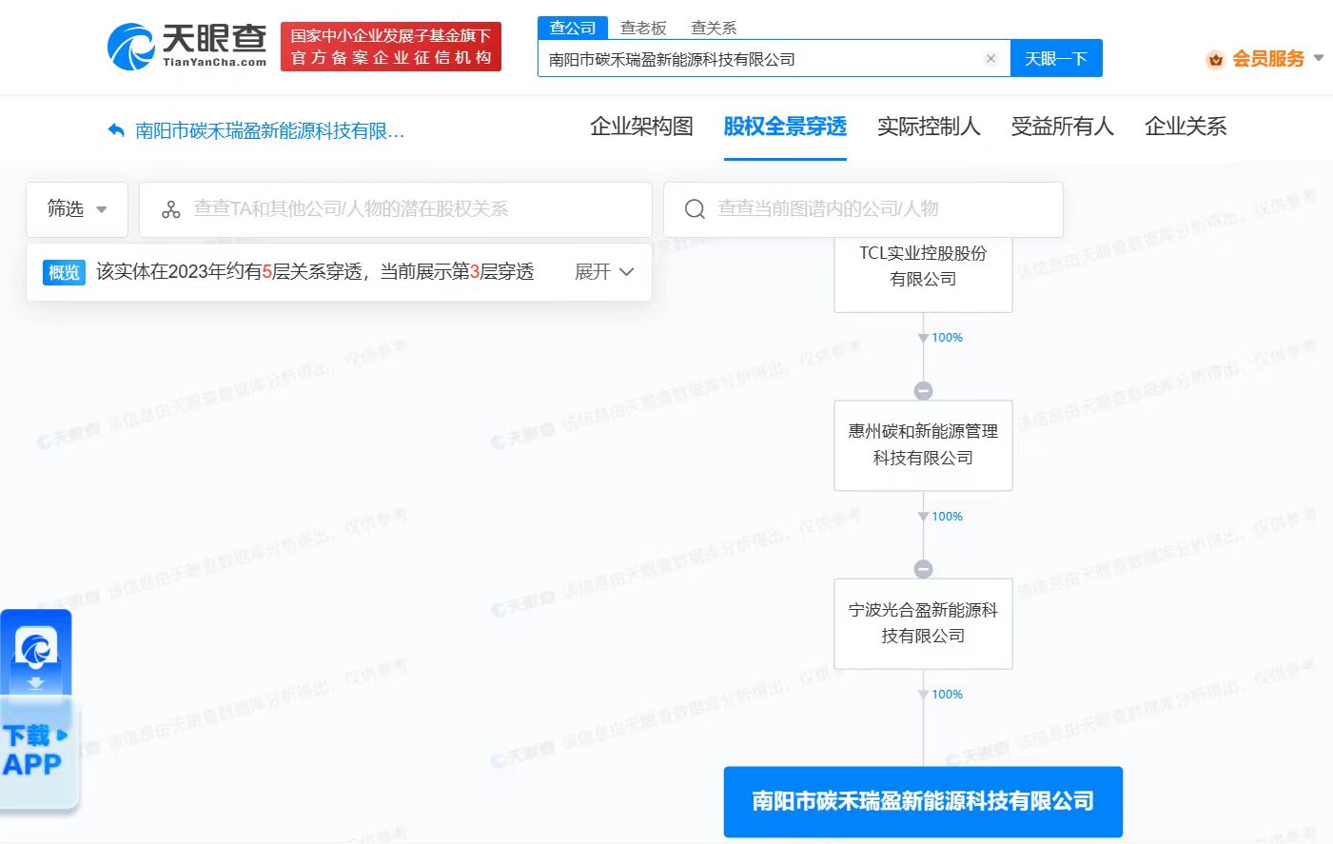
Task: Clear the search box with the × icon
Action: pos(991,58)
